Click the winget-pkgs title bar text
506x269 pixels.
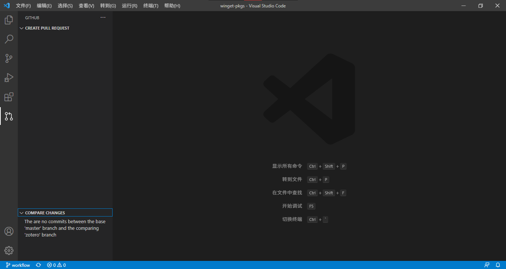coord(253,6)
